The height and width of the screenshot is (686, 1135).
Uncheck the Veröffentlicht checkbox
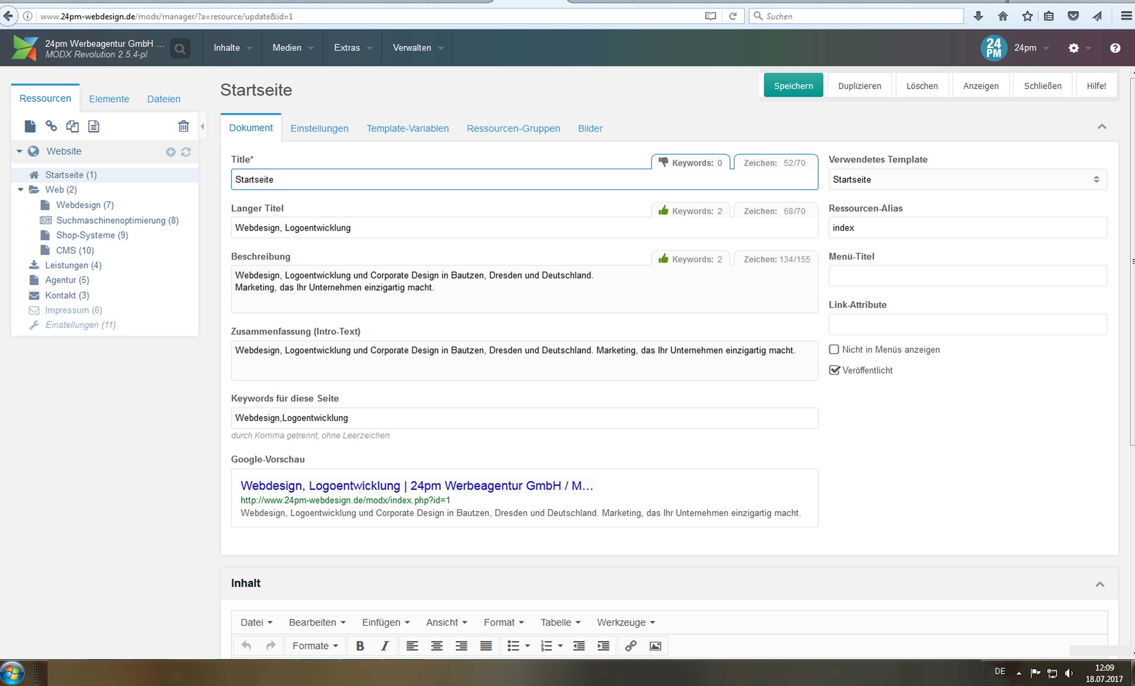[834, 370]
